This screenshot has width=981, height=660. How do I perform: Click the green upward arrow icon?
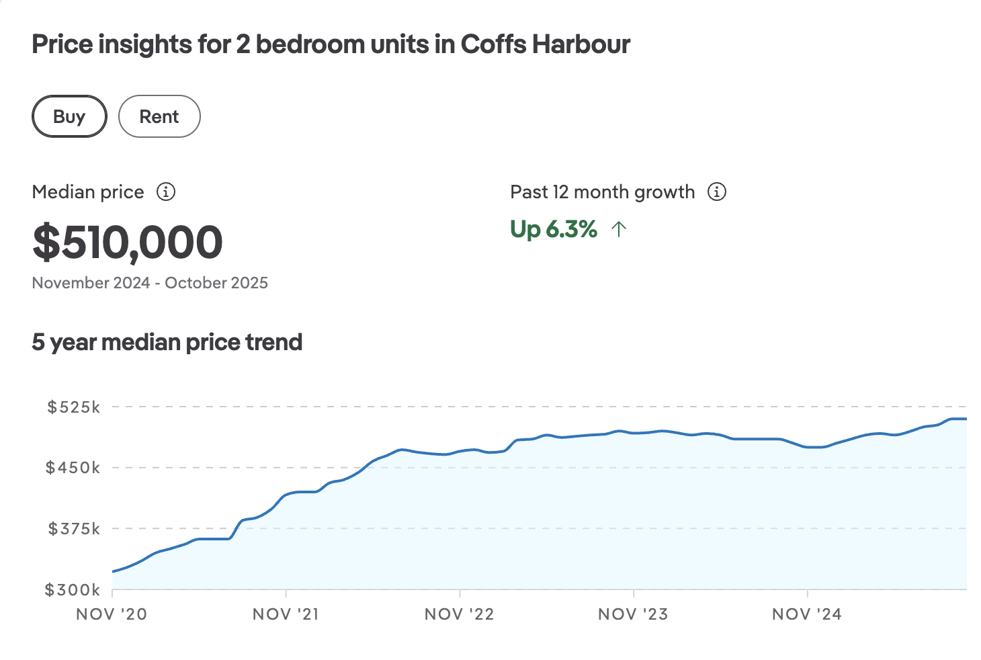619,230
